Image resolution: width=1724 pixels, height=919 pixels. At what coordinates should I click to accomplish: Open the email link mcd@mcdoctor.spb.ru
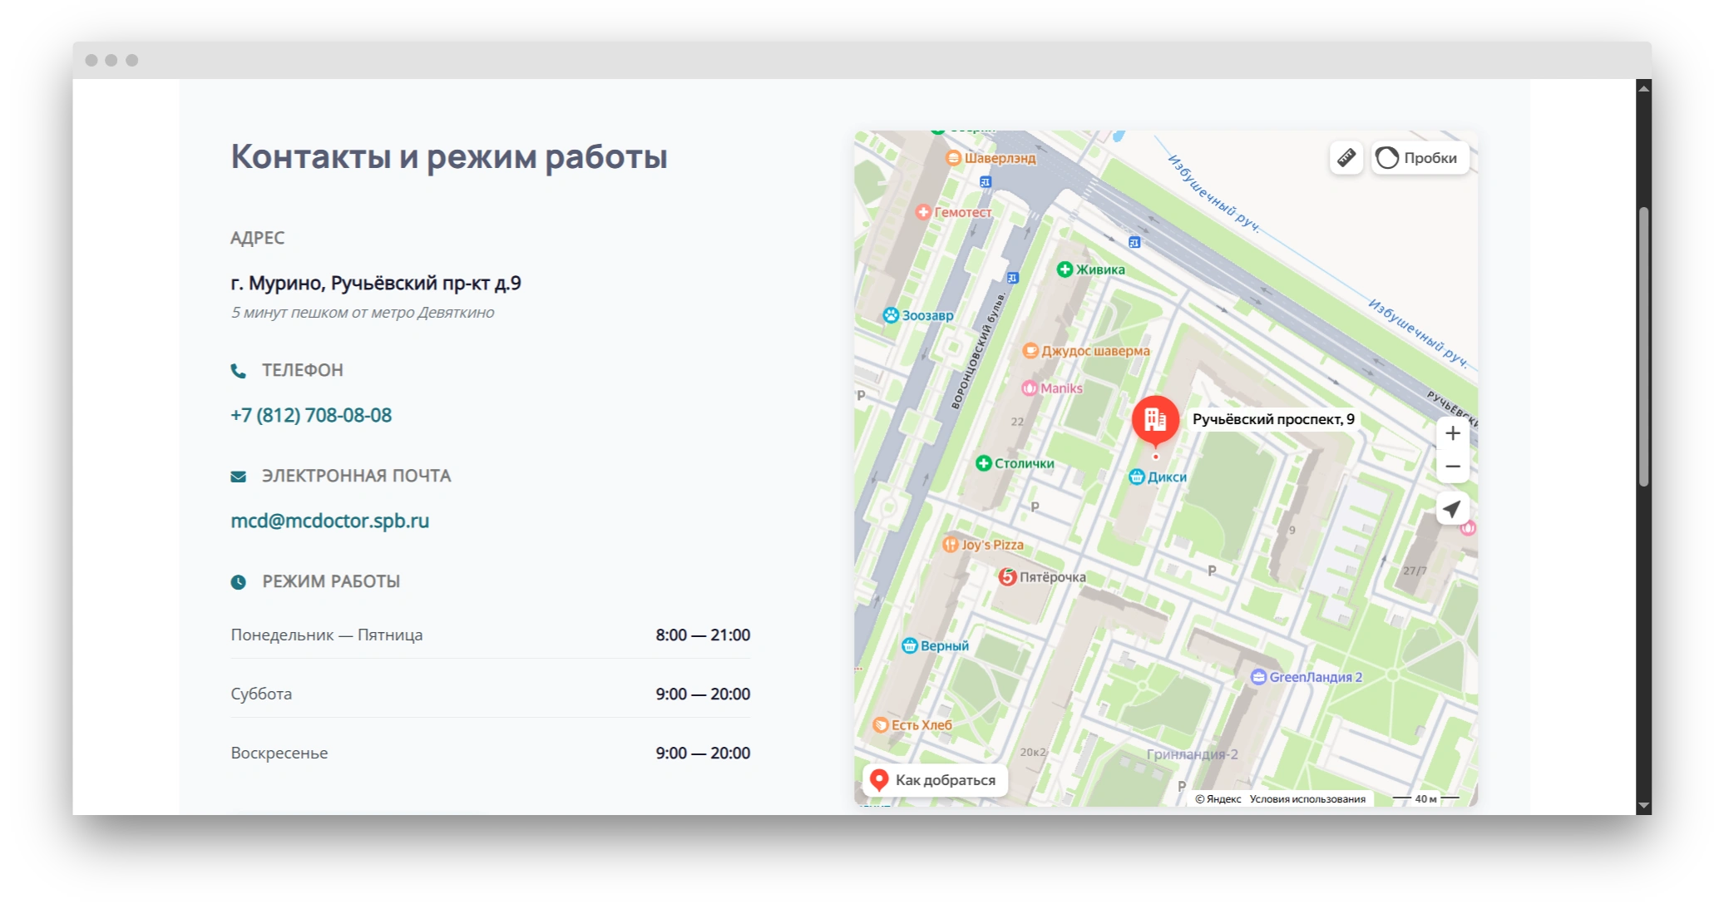(330, 521)
